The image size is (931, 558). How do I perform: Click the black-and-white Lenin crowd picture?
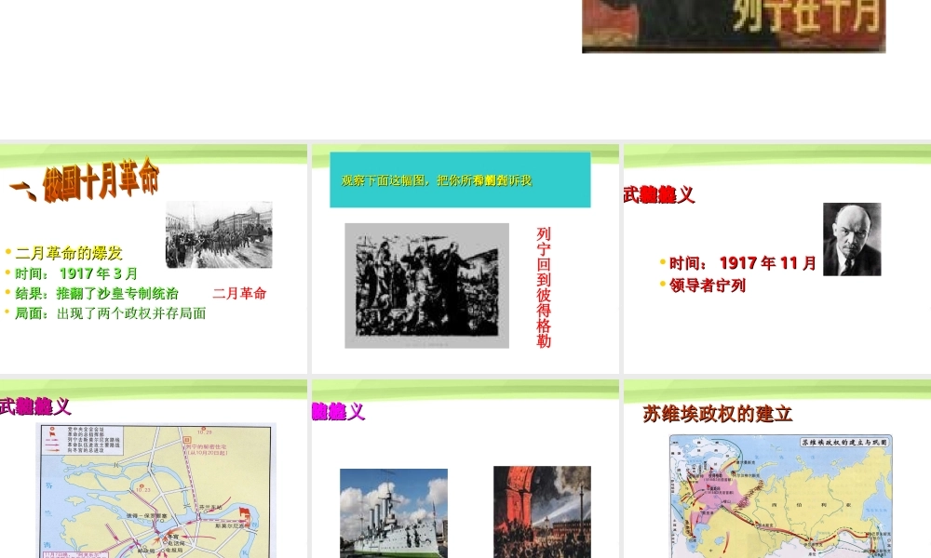[427, 286]
